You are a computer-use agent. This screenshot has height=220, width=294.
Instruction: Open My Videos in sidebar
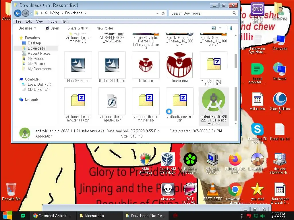tap(36, 58)
